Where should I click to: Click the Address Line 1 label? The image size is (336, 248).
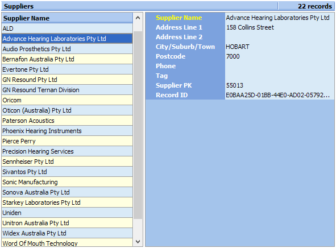point(179,27)
